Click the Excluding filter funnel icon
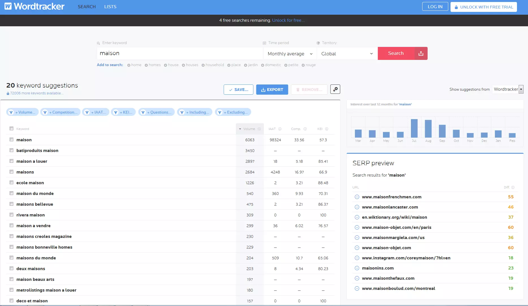The width and height of the screenshot is (528, 306). click(219, 112)
